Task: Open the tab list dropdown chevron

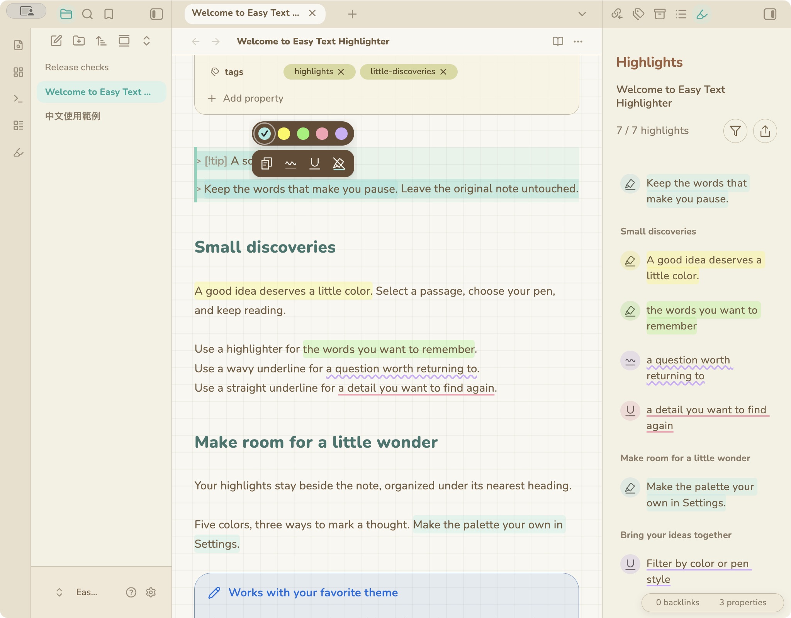Action: (582, 14)
